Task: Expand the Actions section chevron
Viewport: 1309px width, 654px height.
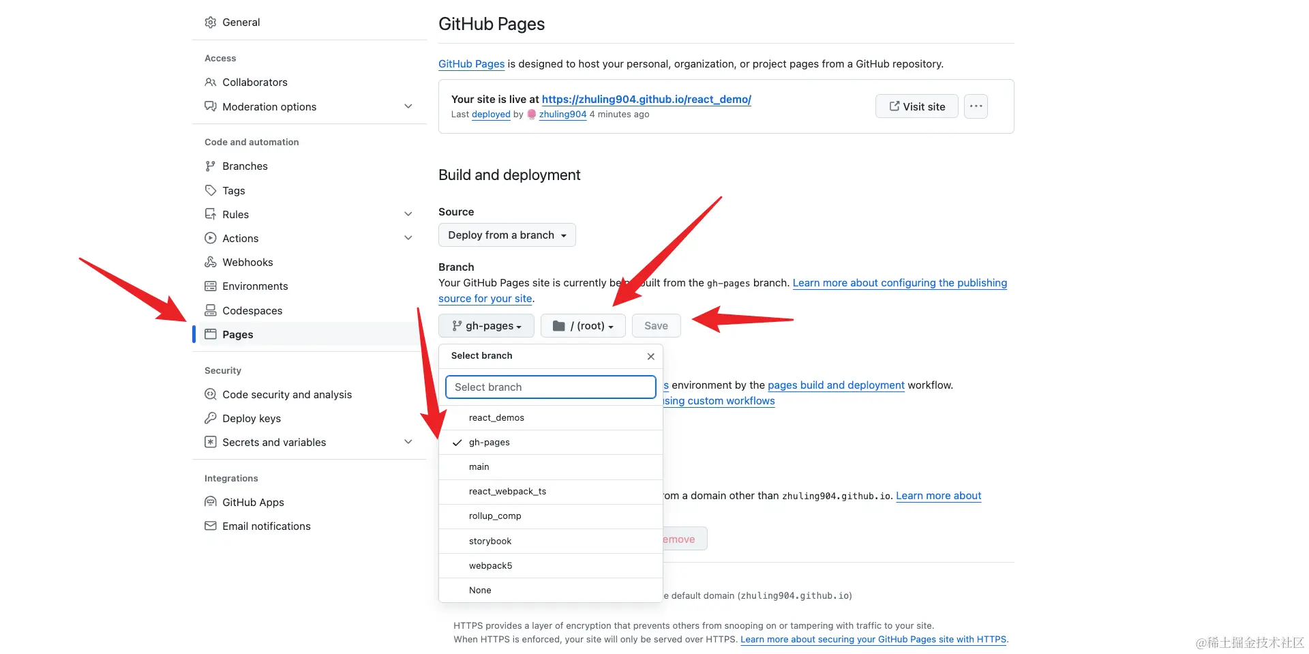Action: tap(408, 238)
